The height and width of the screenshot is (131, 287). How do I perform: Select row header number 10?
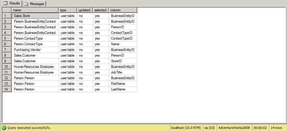(x=7, y=67)
